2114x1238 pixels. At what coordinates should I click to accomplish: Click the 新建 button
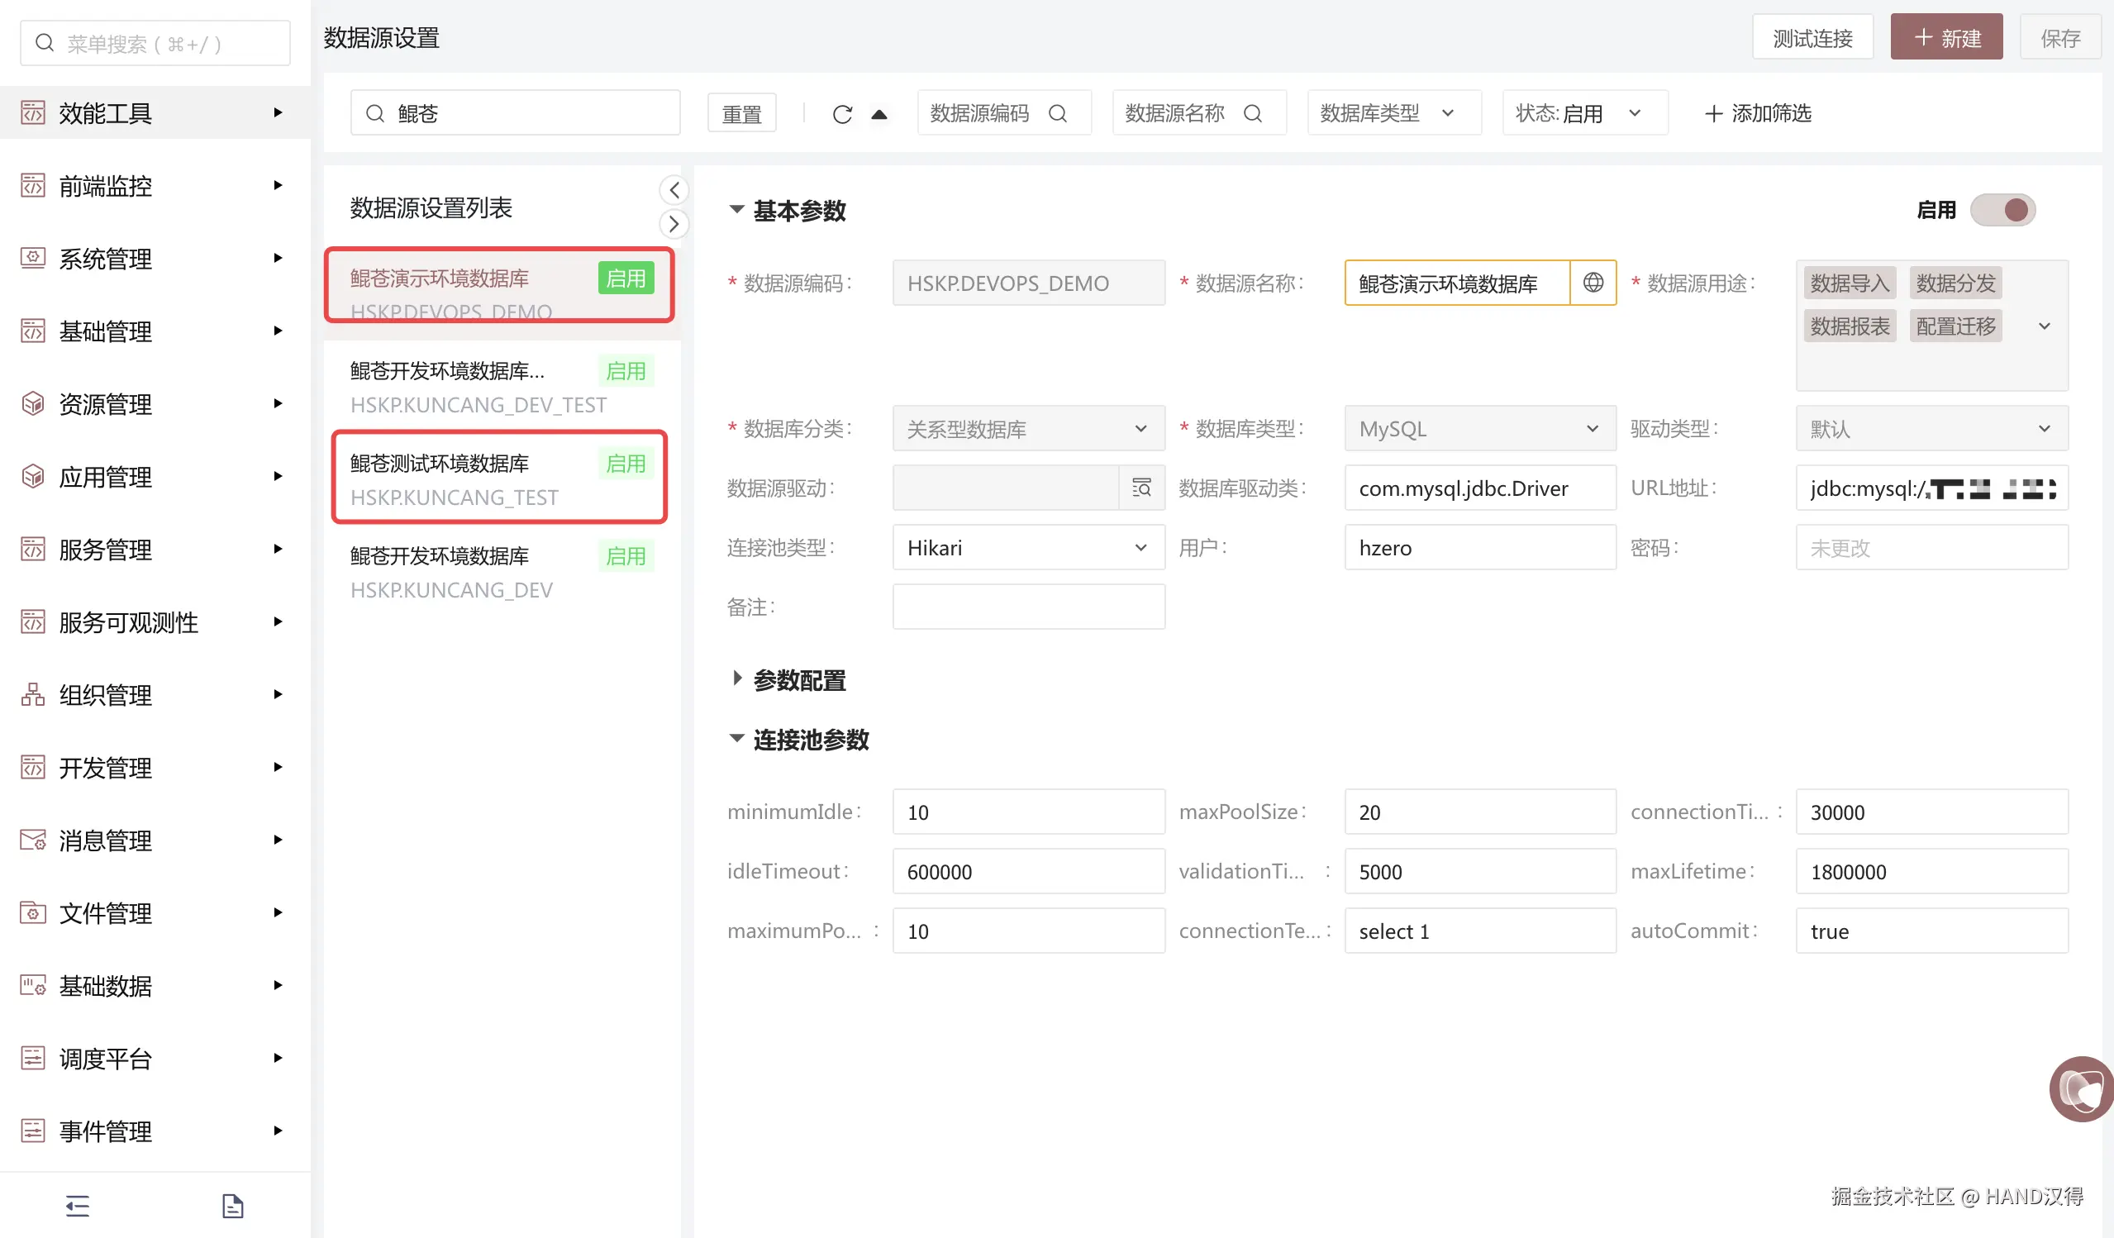point(1946,38)
